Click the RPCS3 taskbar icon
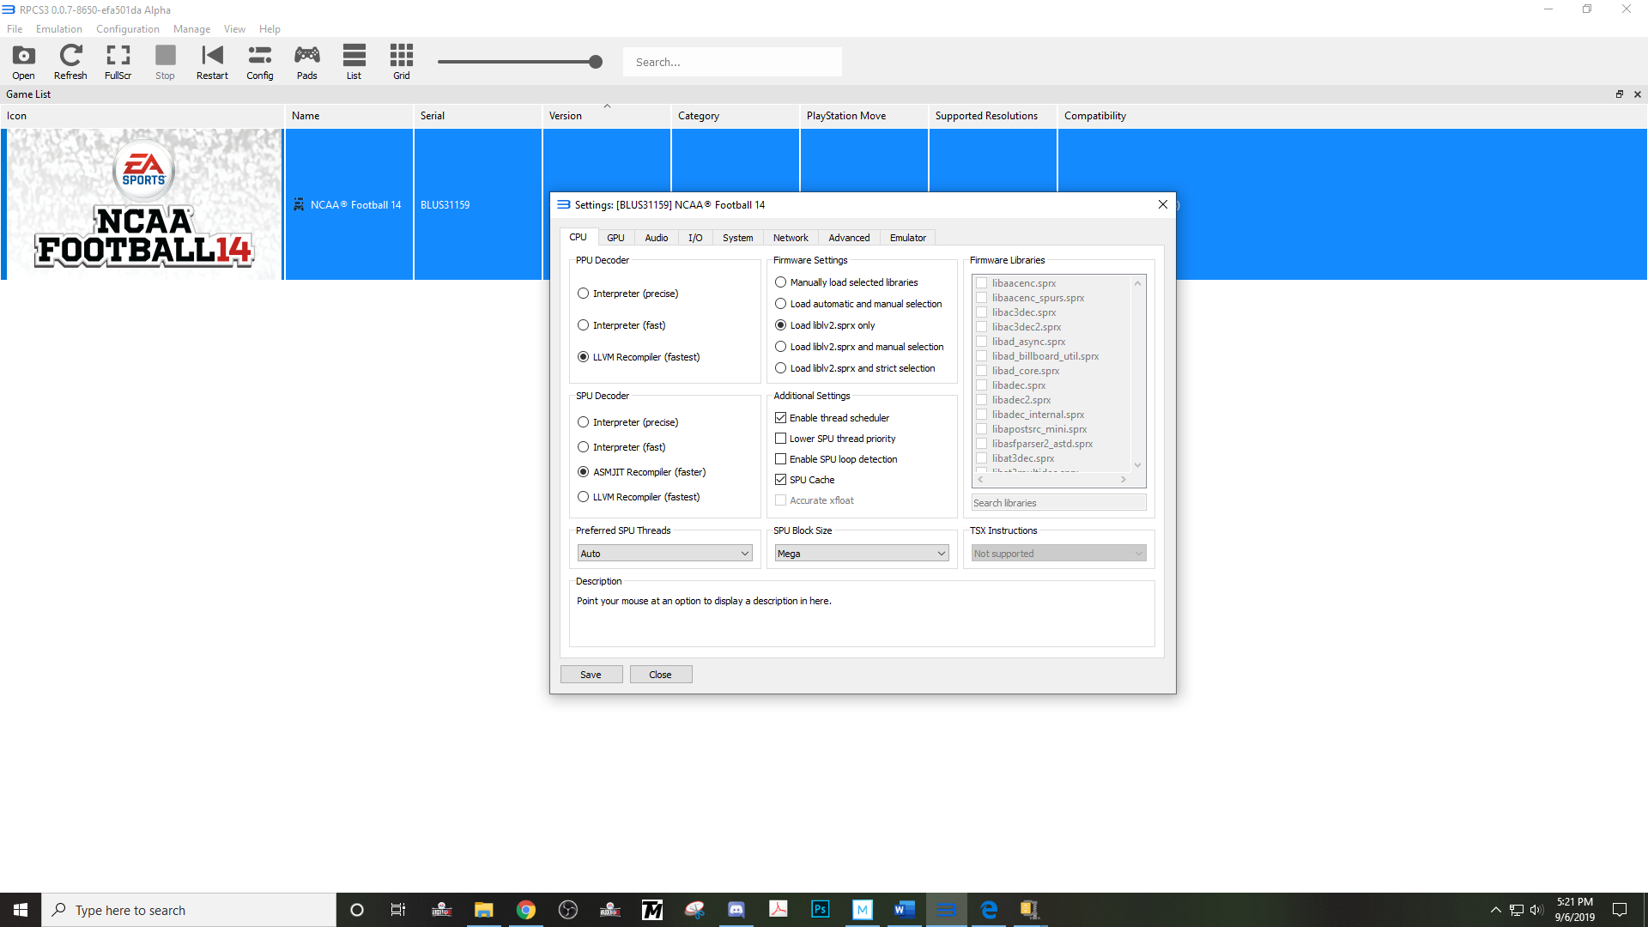Image resolution: width=1648 pixels, height=927 pixels. pos(947,910)
